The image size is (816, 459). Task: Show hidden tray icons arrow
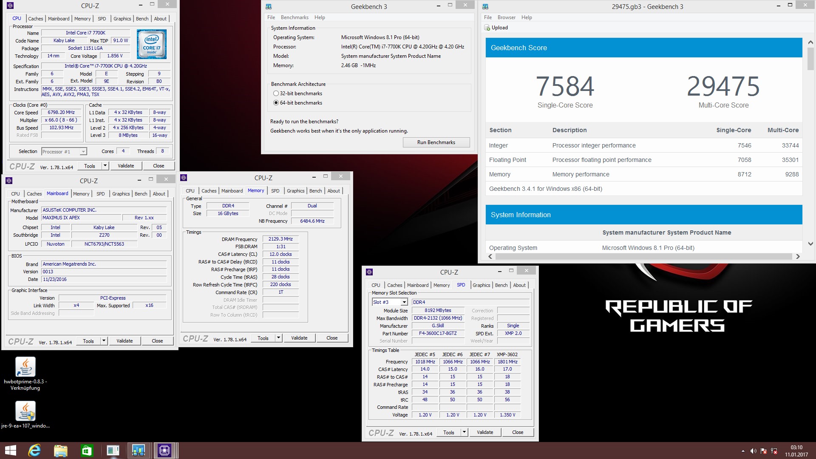click(743, 451)
